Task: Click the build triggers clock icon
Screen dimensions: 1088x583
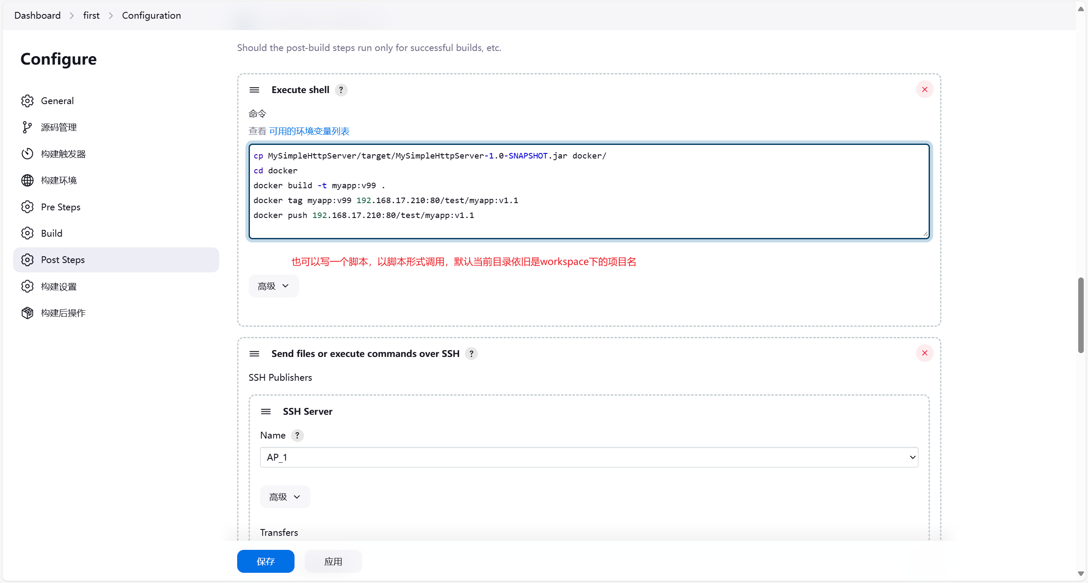Action: [x=27, y=154]
